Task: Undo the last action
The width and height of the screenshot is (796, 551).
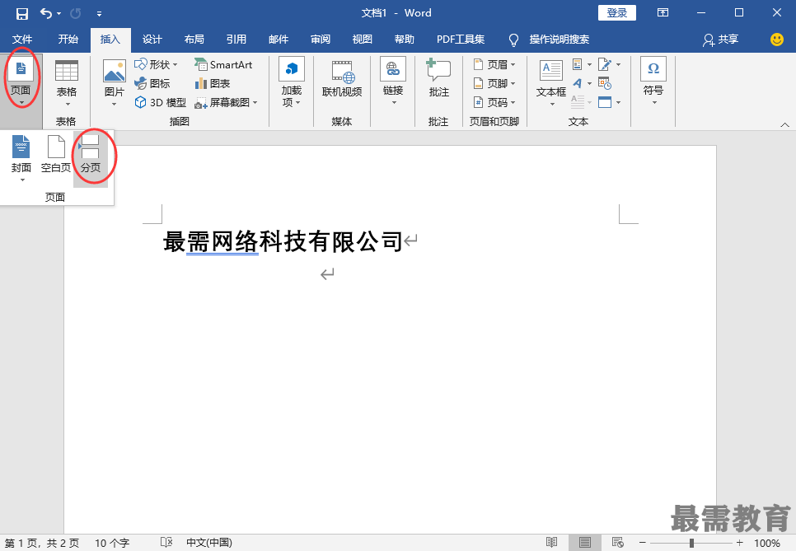Action: point(45,13)
